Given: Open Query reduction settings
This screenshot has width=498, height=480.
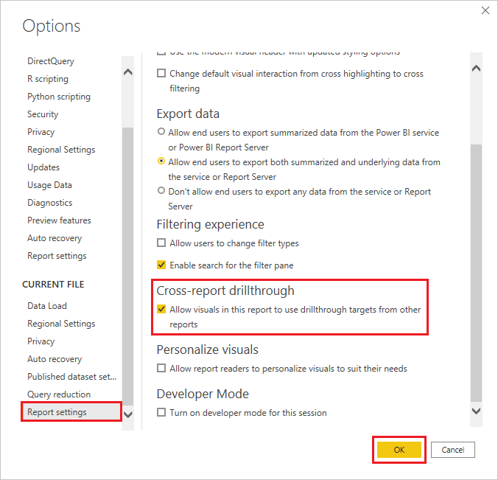Looking at the screenshot, I should click(x=59, y=394).
